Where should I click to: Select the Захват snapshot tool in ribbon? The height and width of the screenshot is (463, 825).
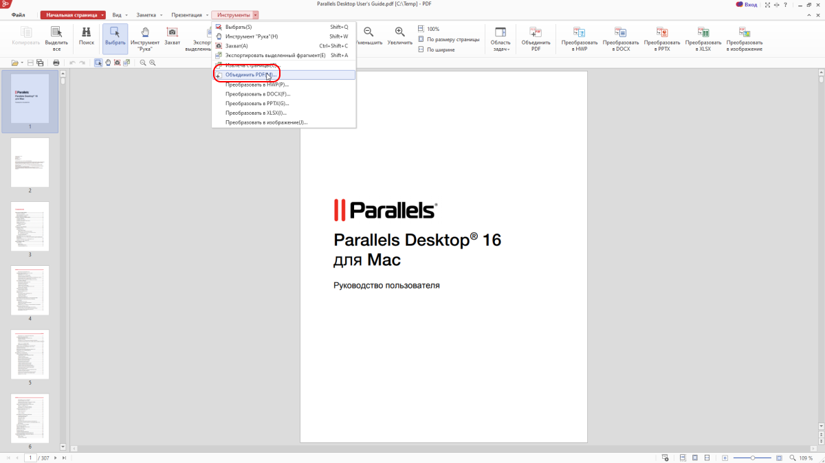pos(172,32)
